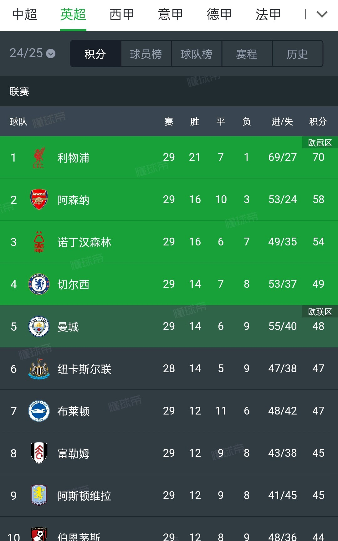
Task: Tap the Liverpool club crest
Action: click(x=39, y=157)
